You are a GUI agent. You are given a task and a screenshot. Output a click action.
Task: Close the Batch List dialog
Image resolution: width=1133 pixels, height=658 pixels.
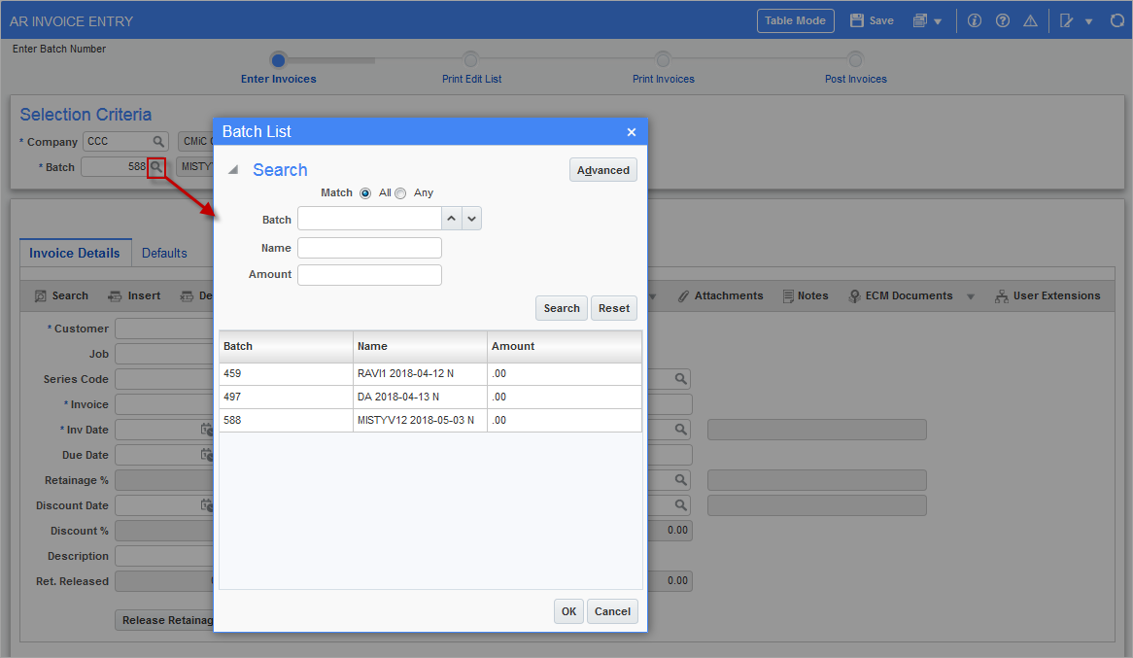632,132
